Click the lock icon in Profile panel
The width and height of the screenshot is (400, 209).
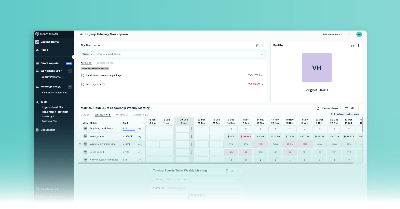click(352, 46)
